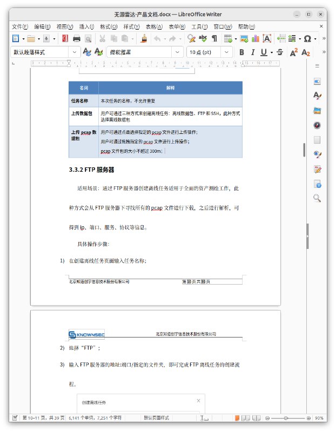Expand the font size dropdown arrow
The height and width of the screenshot is (432, 336).
(x=226, y=52)
